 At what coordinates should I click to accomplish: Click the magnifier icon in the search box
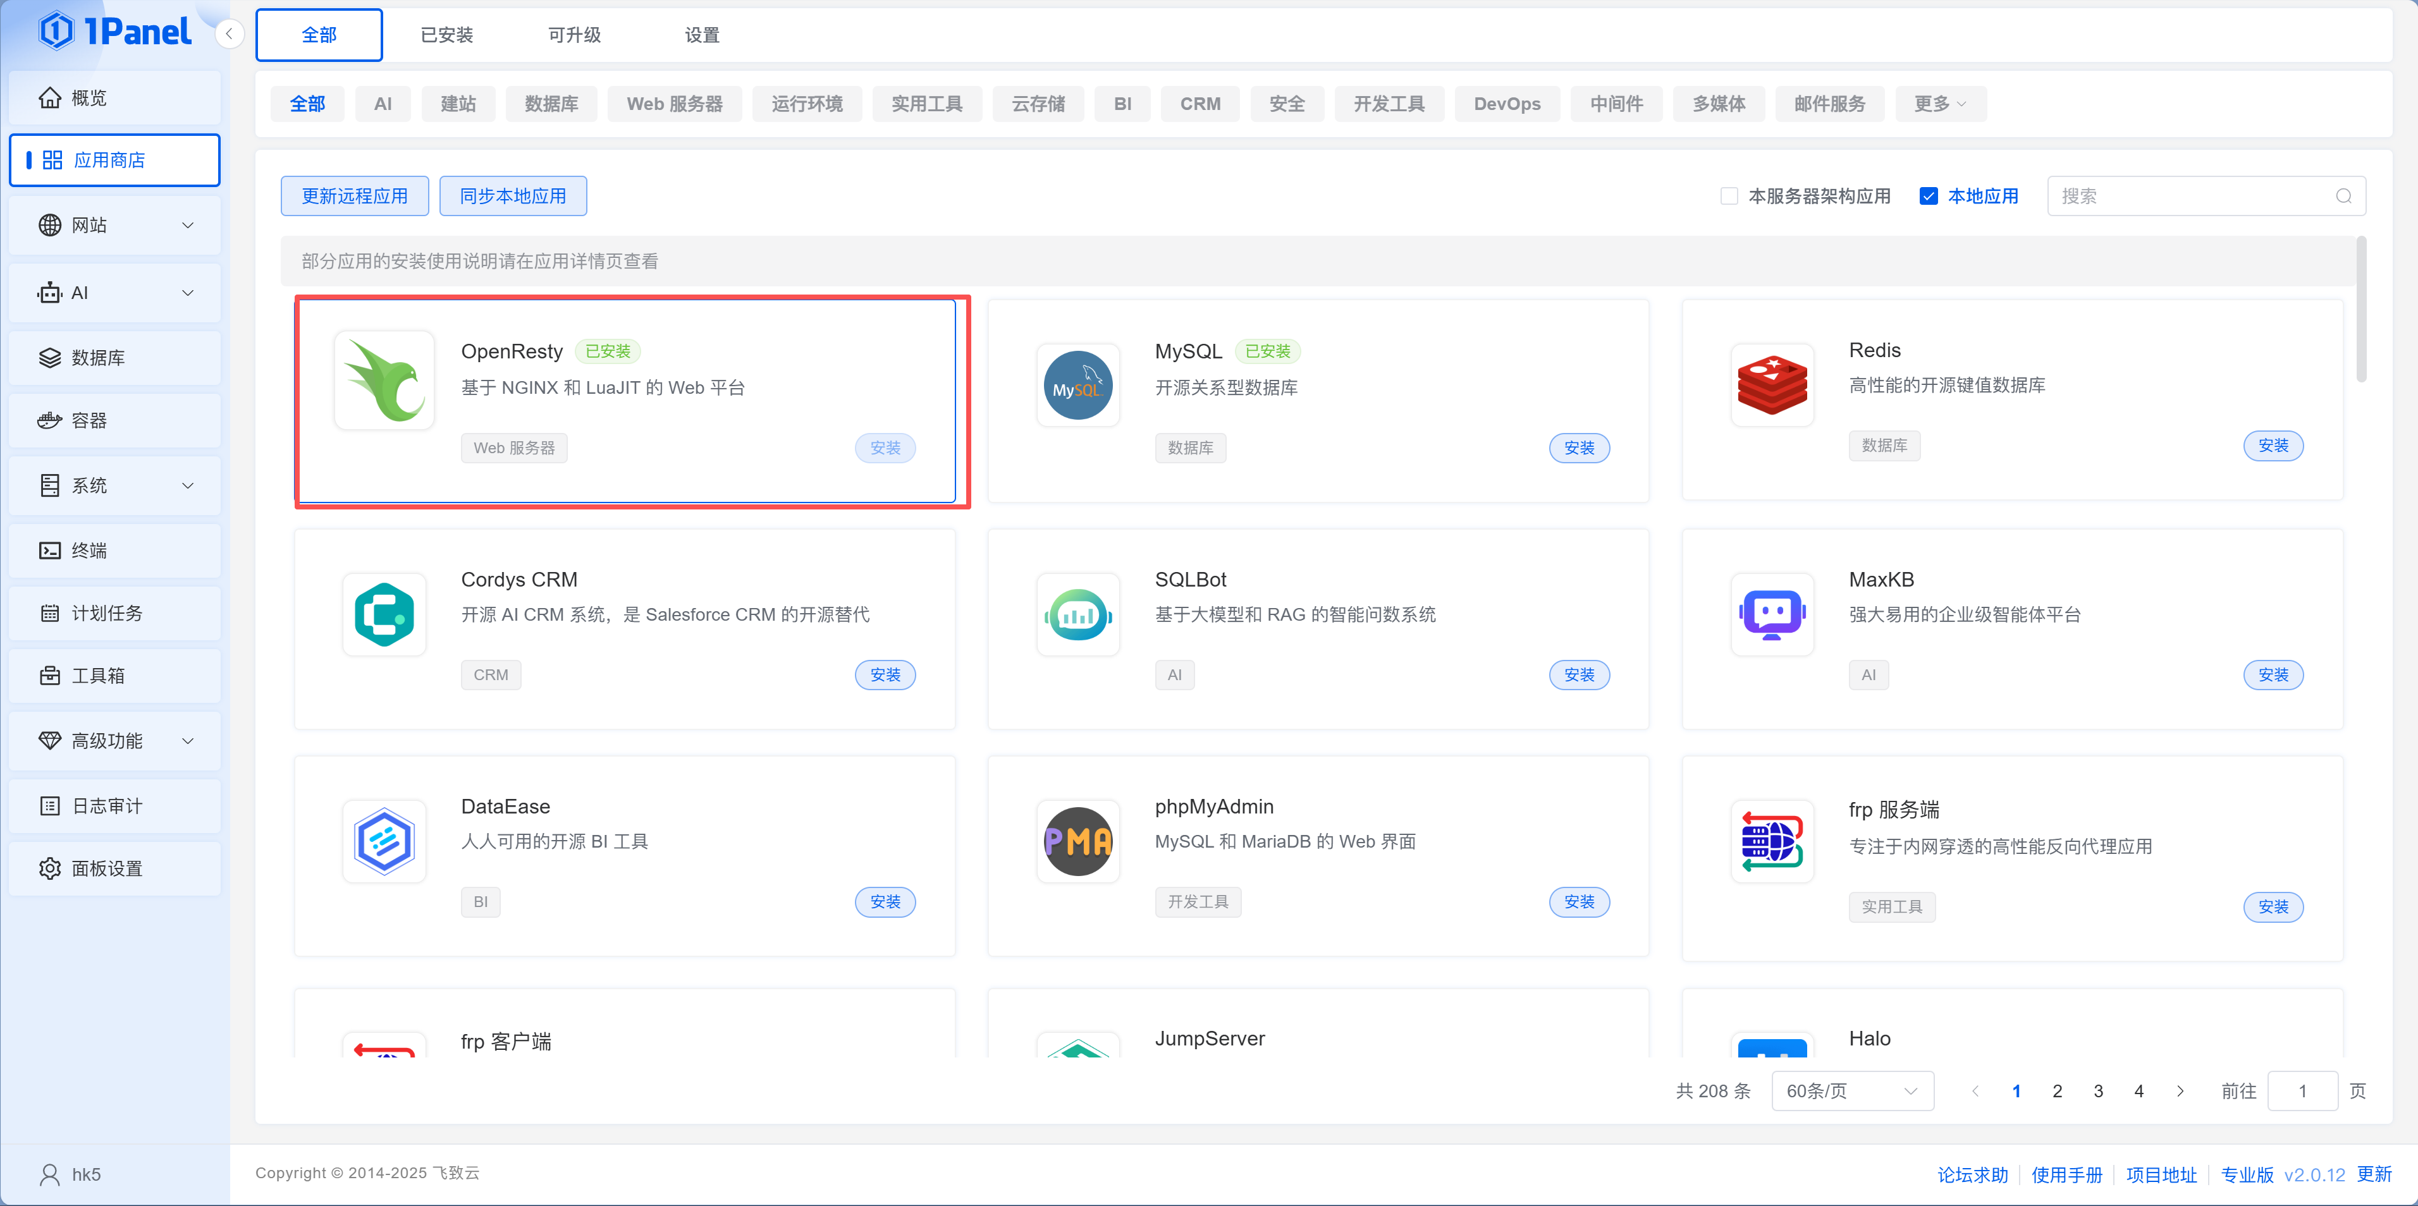pos(2344,195)
